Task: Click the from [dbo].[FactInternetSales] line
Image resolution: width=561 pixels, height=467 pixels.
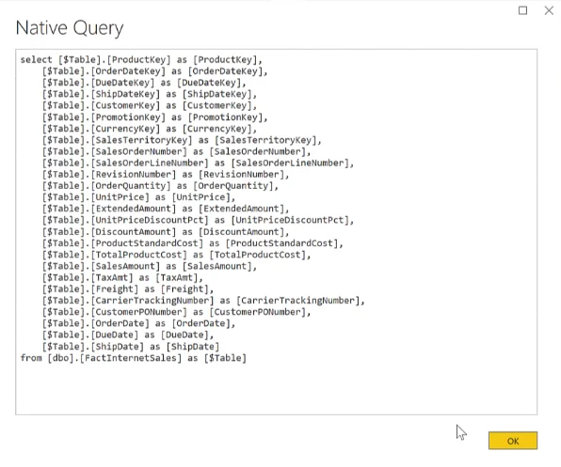Action: 134,358
